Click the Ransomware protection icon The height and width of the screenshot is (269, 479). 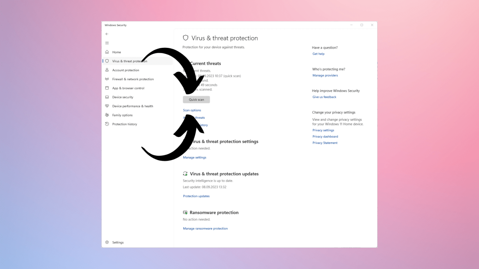[185, 212]
